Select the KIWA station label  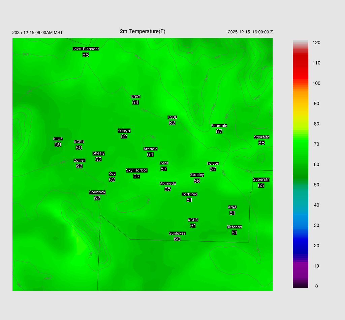232,207
